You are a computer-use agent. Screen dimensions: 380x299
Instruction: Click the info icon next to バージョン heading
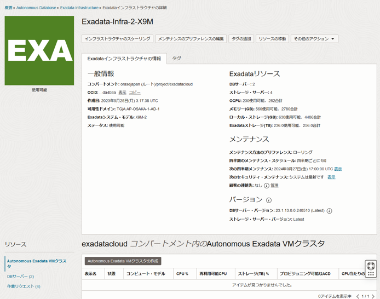click(269, 200)
